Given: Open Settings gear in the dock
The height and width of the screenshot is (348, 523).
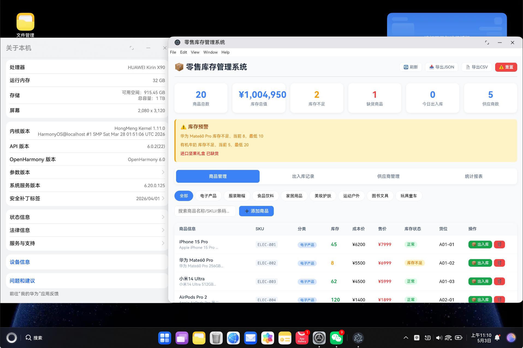Looking at the screenshot, I should [x=319, y=338].
